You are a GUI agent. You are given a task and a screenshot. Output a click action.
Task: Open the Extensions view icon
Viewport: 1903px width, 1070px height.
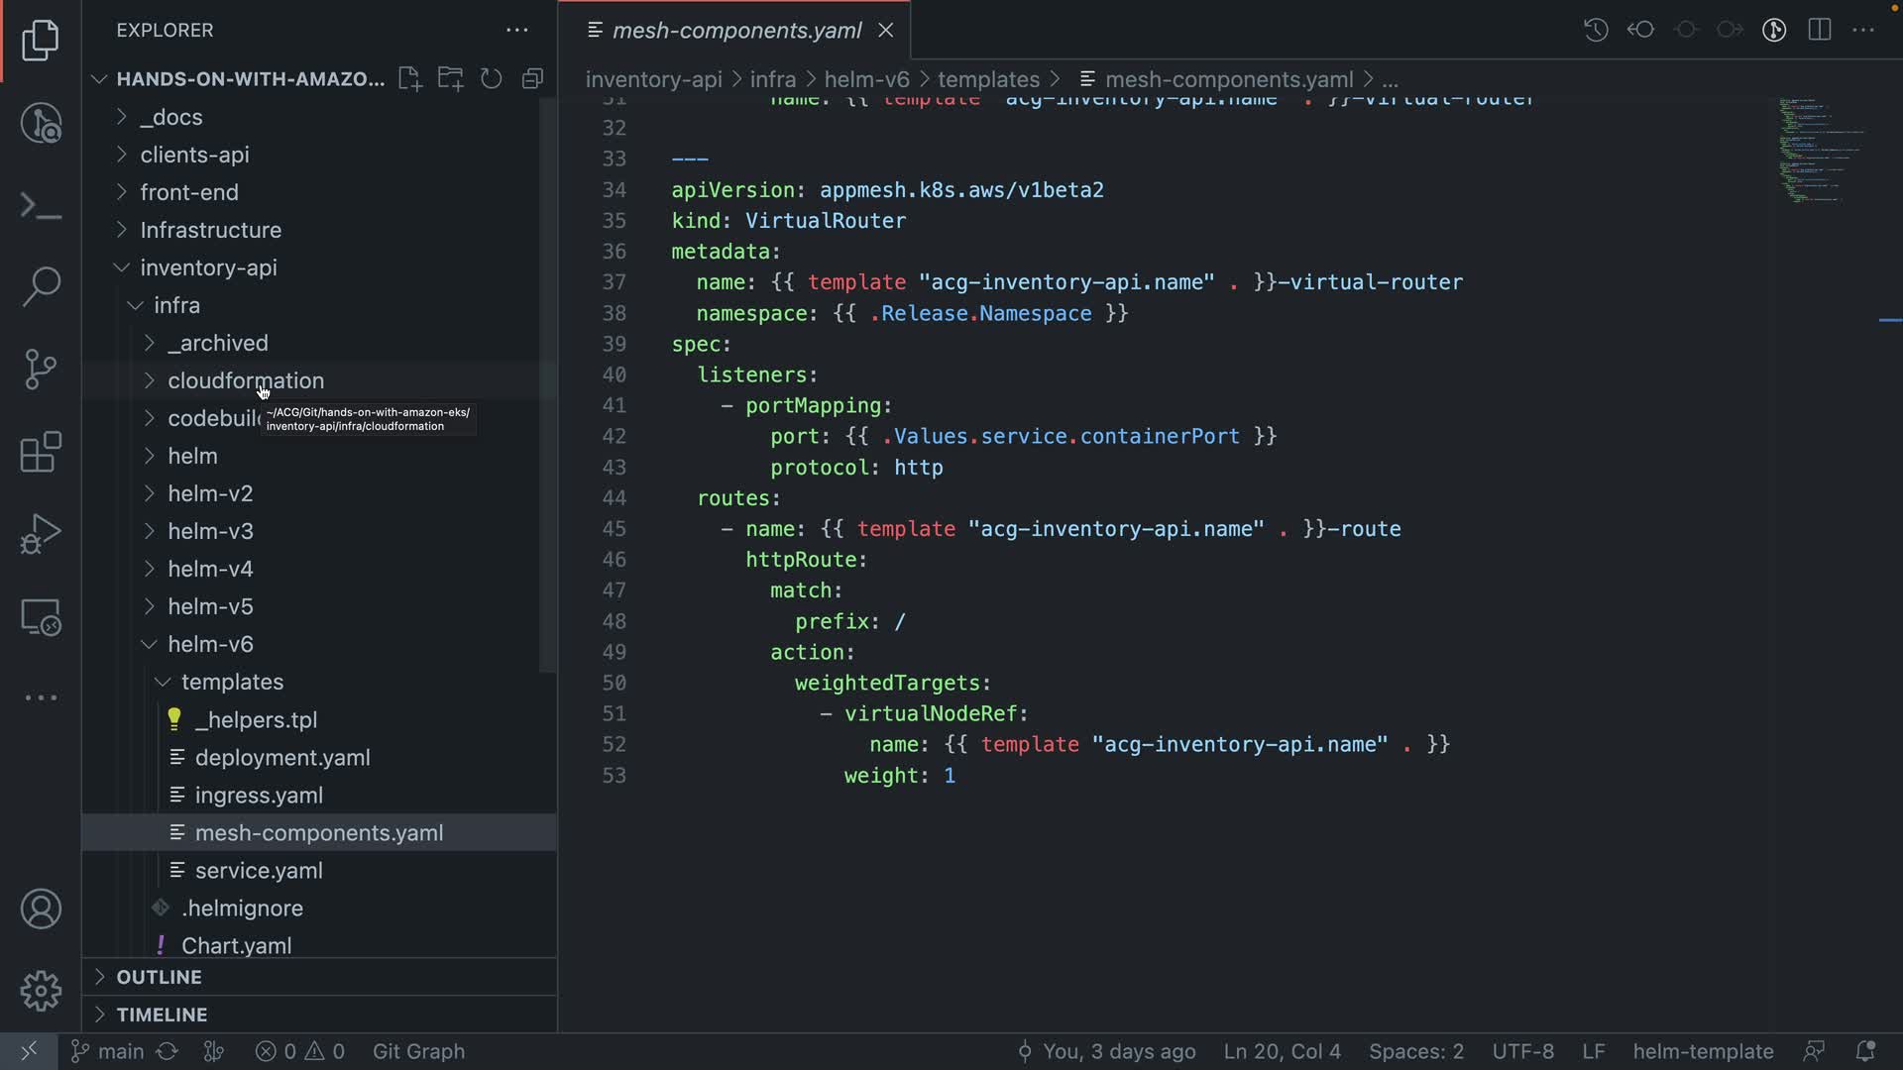tap(41, 453)
